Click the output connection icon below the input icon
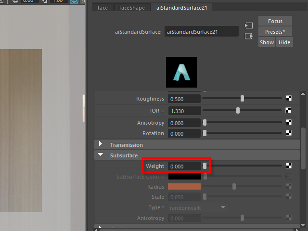This screenshot has width=308, height=231. click(x=249, y=36)
